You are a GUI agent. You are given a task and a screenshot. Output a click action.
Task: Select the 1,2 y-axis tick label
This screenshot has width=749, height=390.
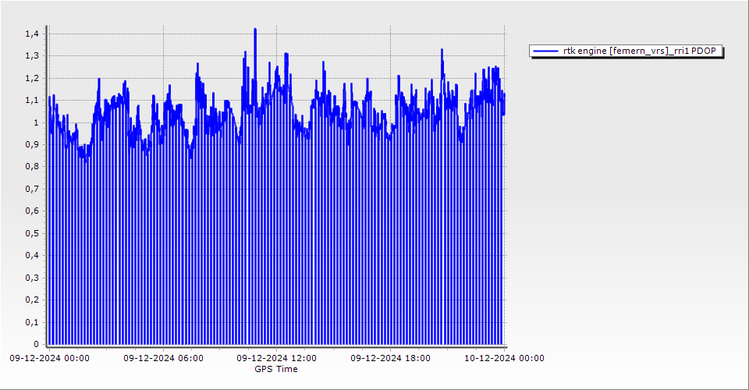[31, 79]
